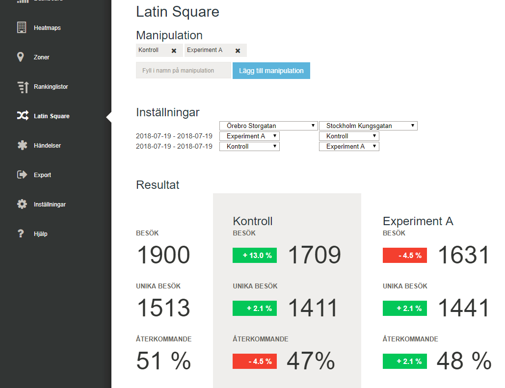
Task: Click +2.1 % badge beside 48 %
Action: pos(404,362)
